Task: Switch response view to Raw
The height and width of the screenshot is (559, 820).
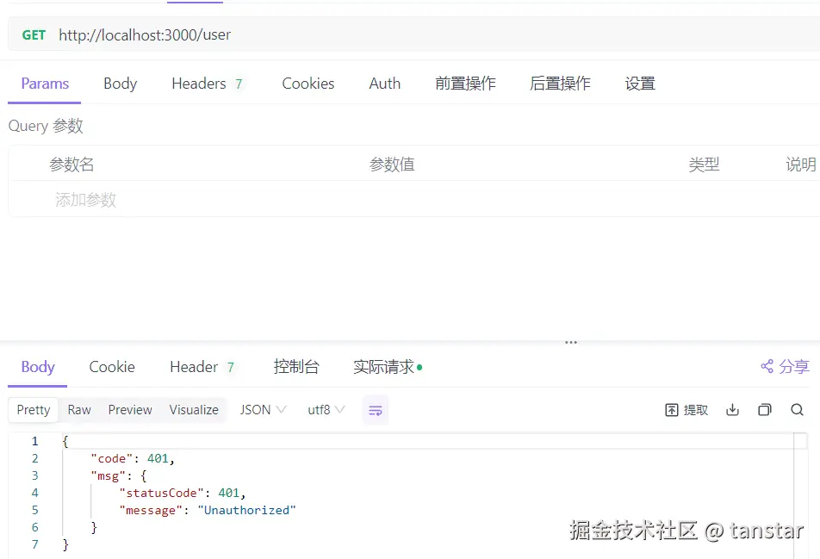Action: pyautogui.click(x=79, y=410)
